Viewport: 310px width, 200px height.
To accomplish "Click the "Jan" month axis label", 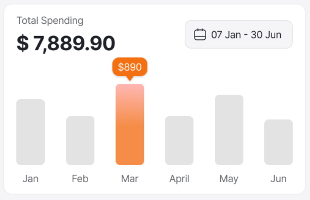I will (31, 178).
